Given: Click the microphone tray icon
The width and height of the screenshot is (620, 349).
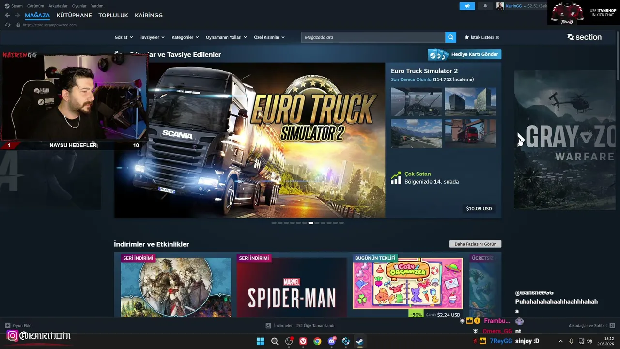Looking at the screenshot, I should pos(572,341).
